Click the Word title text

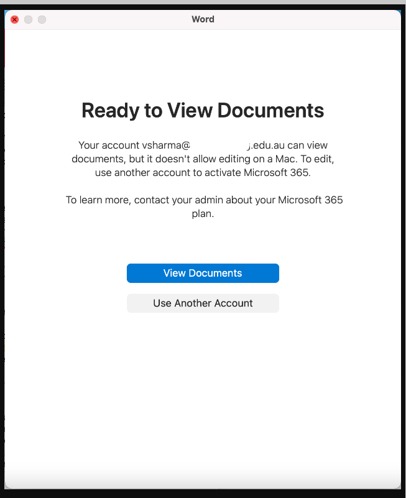click(x=203, y=19)
